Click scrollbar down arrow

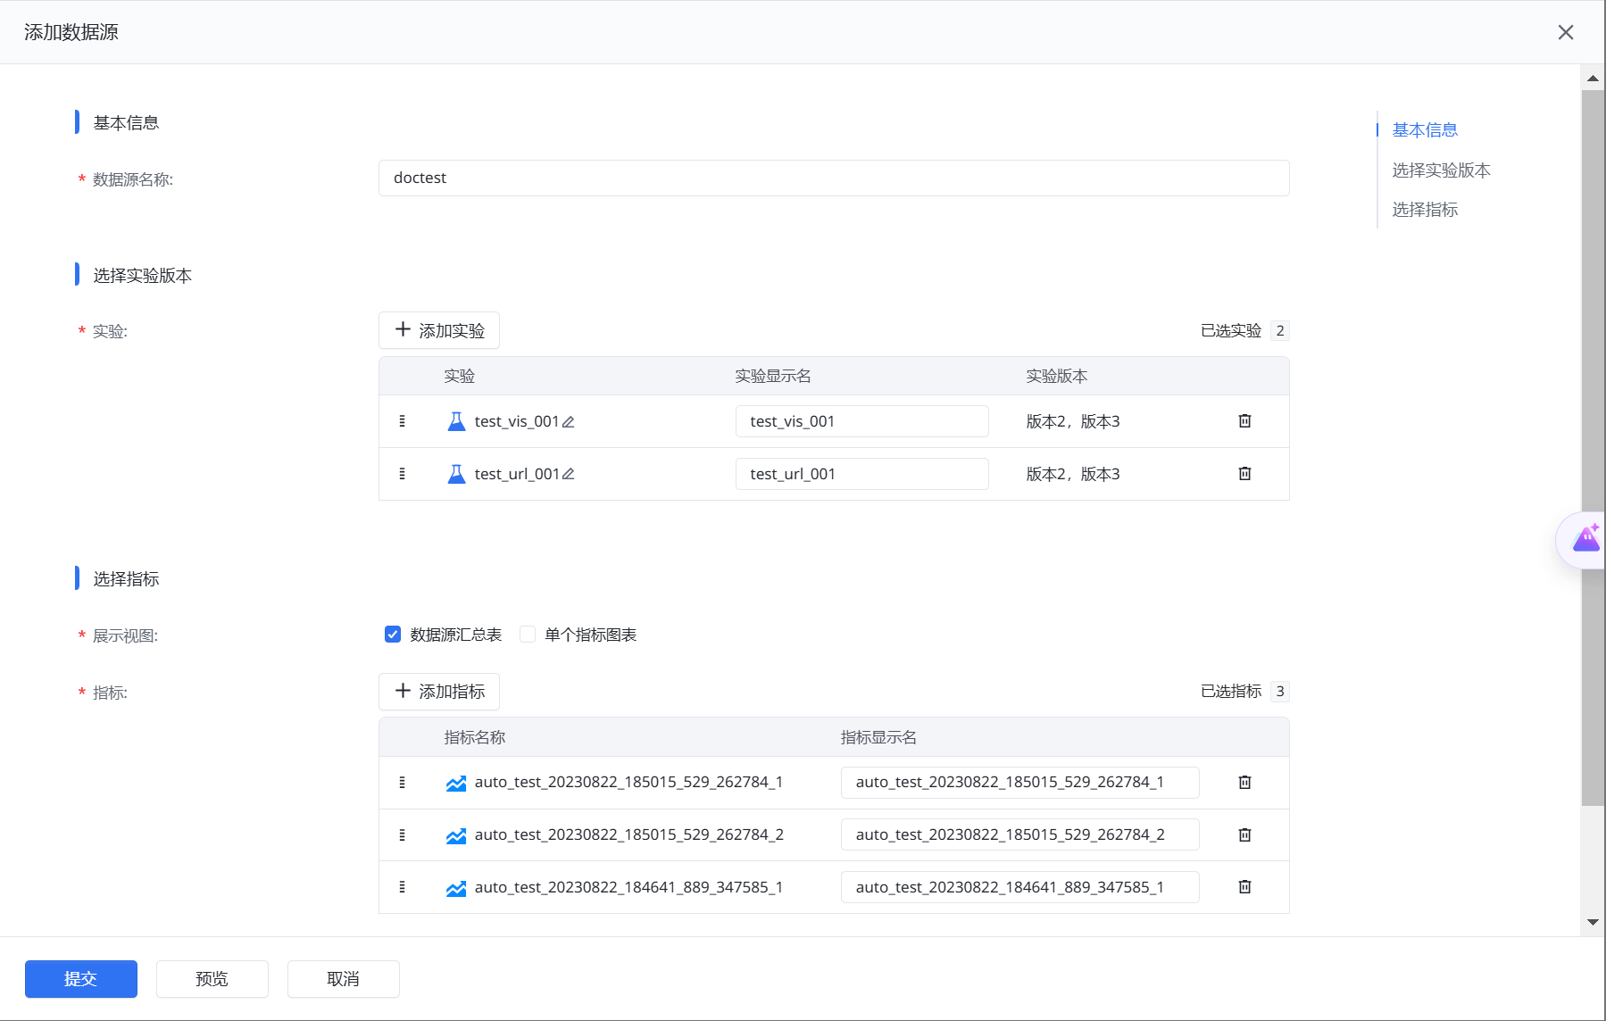click(x=1593, y=923)
